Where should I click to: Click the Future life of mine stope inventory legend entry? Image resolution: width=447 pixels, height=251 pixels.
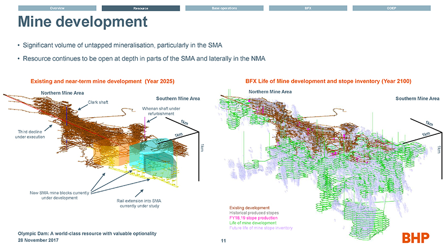pos(261,228)
